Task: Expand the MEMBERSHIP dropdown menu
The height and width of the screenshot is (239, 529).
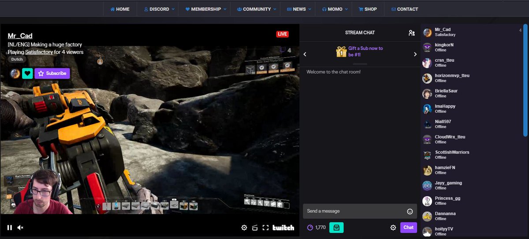Action: [206, 9]
